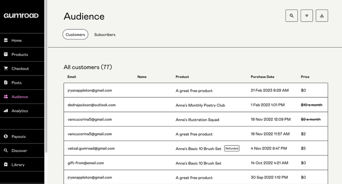Click Anna's Monthly Poetry Club product
The height and width of the screenshot is (184, 342).
(x=200, y=105)
